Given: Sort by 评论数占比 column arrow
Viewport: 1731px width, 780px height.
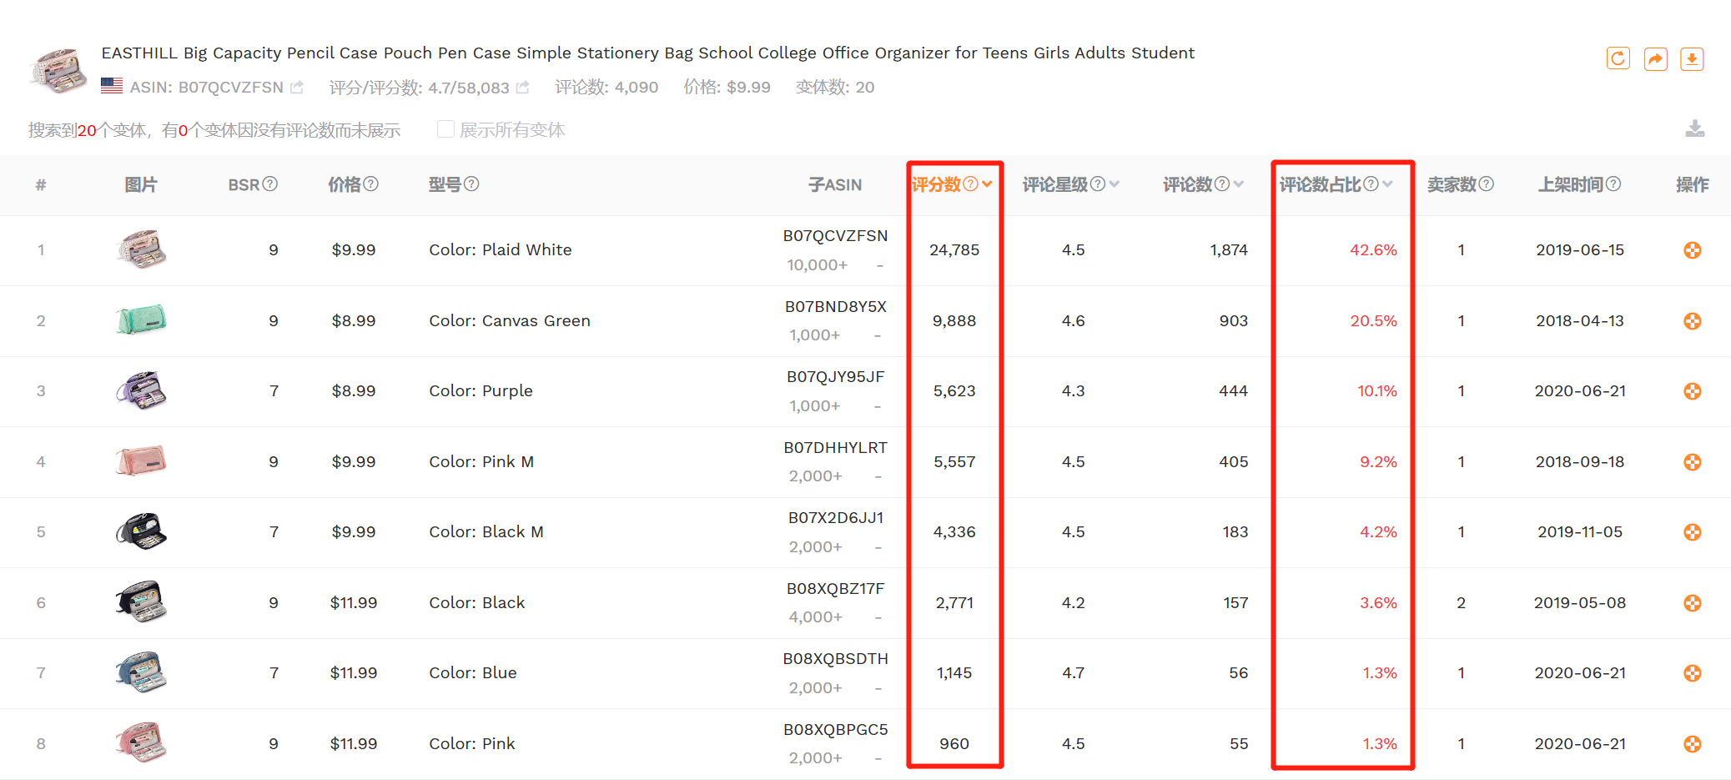Looking at the screenshot, I should pos(1387,184).
